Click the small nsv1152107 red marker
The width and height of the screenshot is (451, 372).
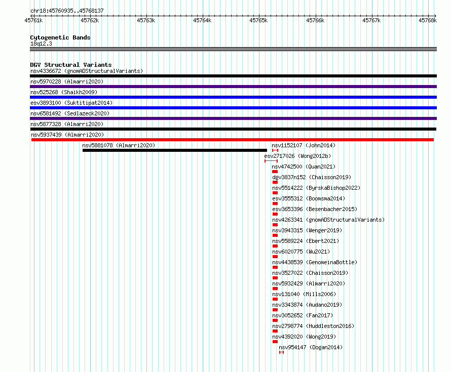coord(275,150)
